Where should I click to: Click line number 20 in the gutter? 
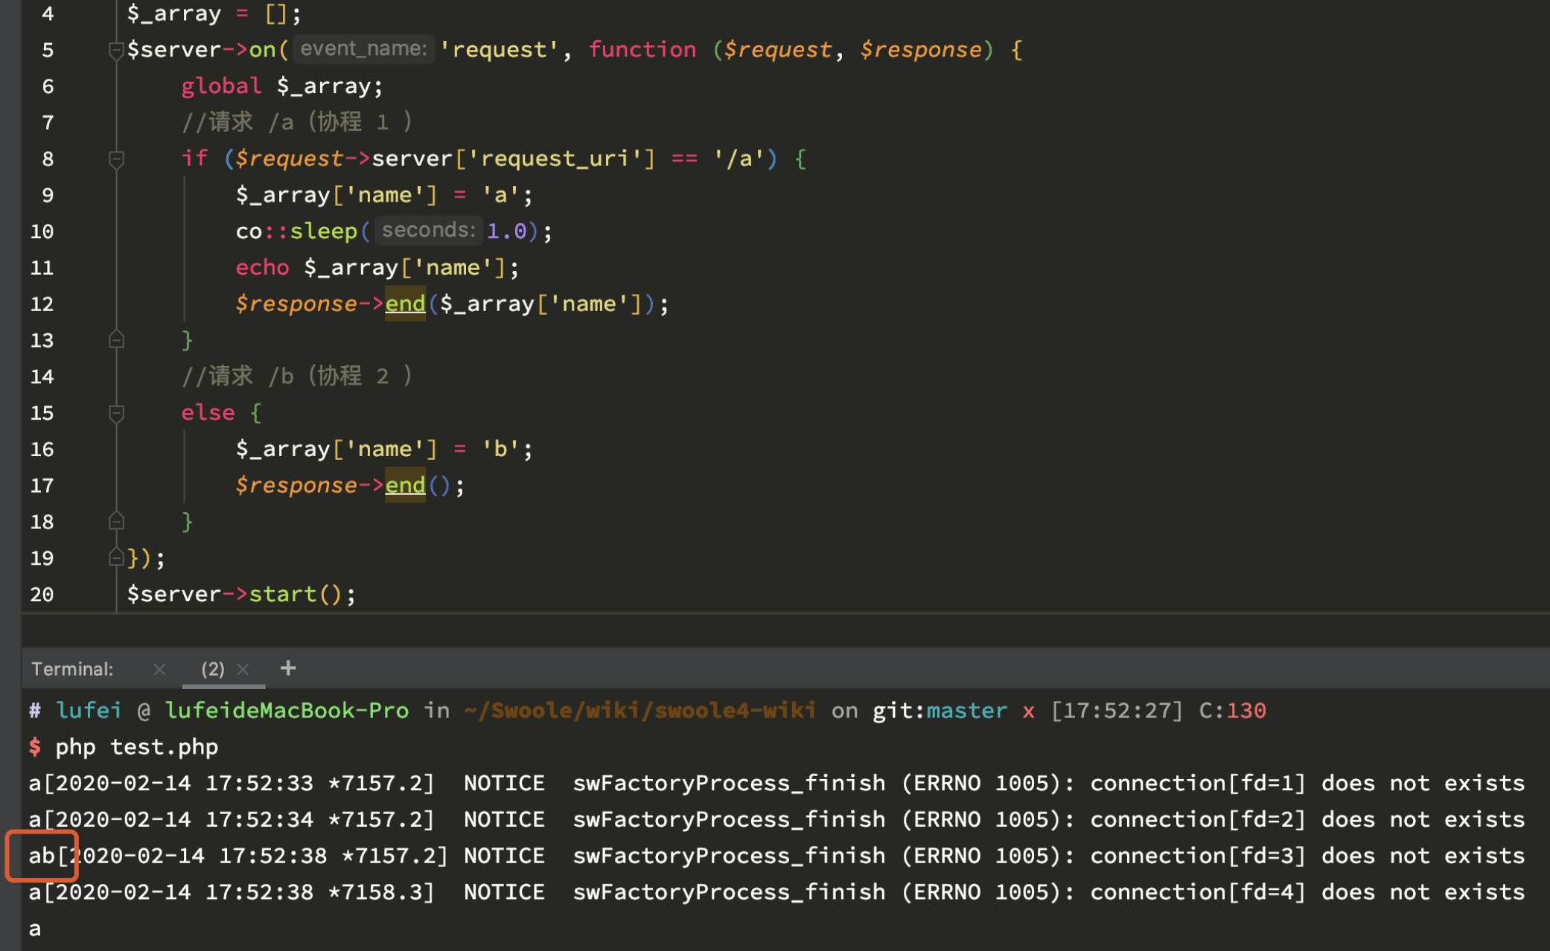click(x=42, y=595)
